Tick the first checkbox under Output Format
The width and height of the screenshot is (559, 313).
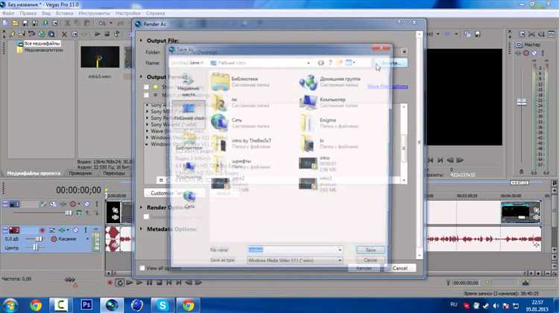coord(146,87)
